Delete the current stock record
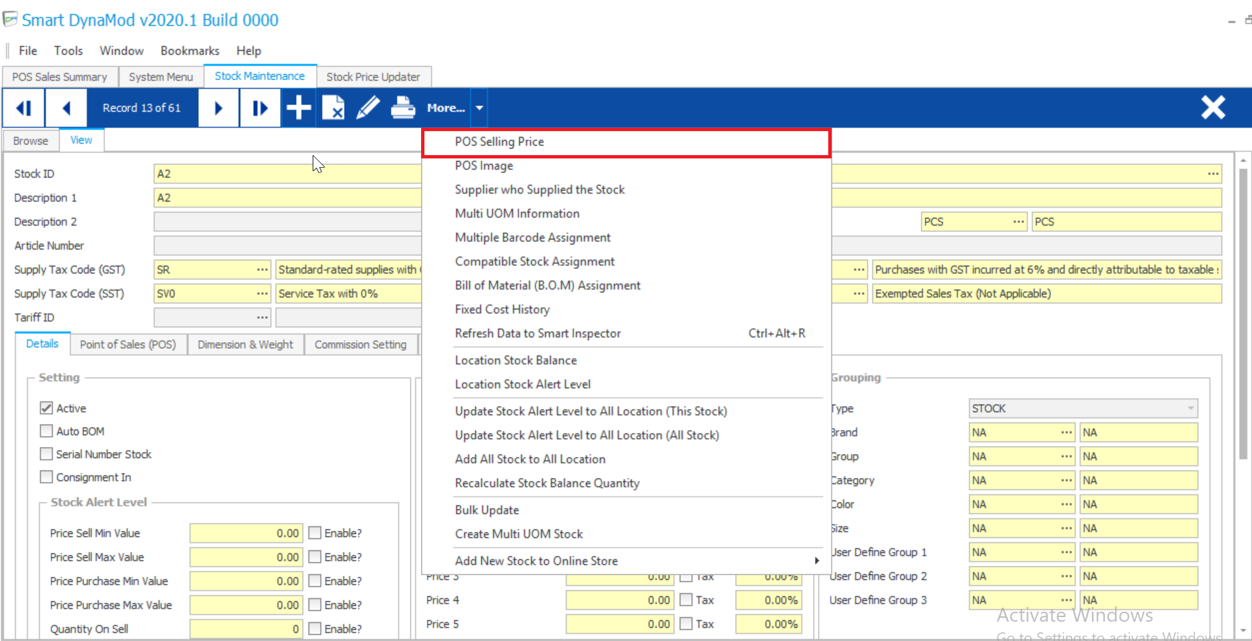The image size is (1252, 641). [333, 107]
